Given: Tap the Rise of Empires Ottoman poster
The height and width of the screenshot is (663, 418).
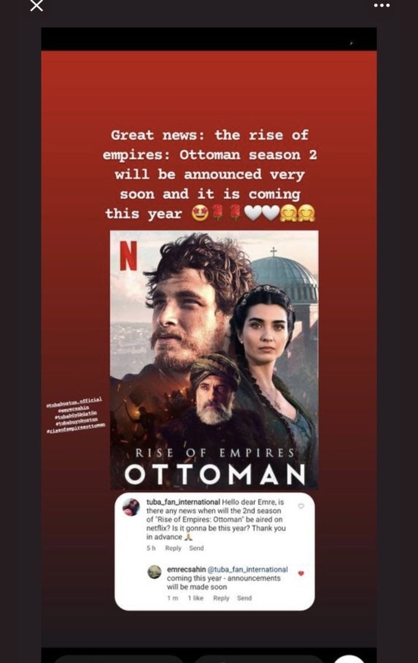Looking at the screenshot, I should click(x=214, y=360).
